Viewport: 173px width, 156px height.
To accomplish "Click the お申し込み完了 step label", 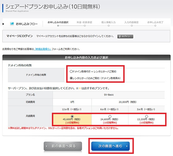I will [155, 22].
